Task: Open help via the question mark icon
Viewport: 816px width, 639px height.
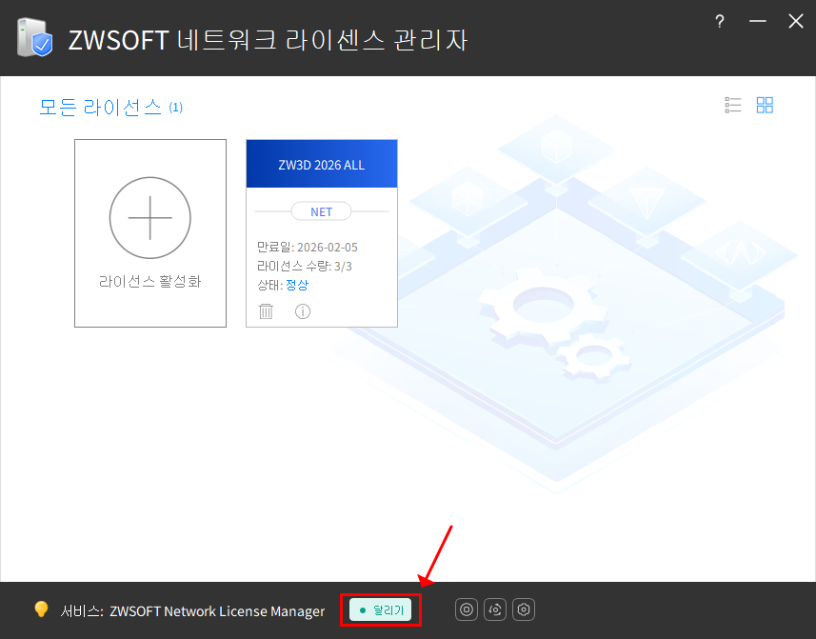Action: (x=719, y=21)
